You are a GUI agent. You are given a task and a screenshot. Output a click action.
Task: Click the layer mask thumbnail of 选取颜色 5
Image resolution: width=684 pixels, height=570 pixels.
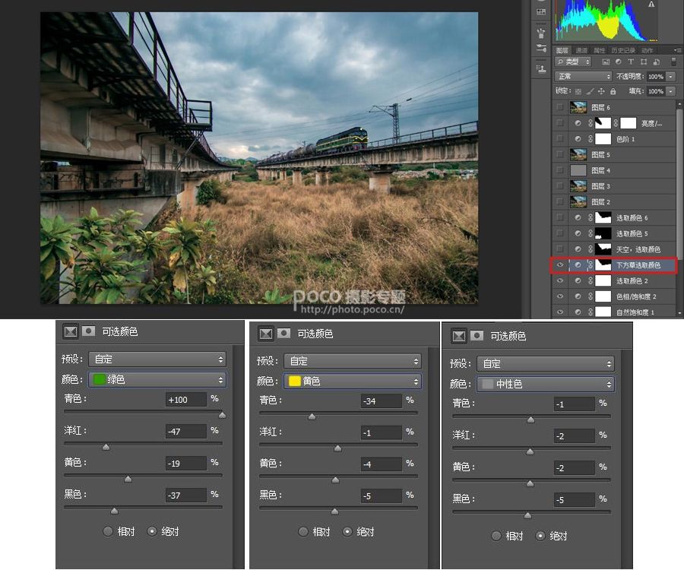coord(603,233)
